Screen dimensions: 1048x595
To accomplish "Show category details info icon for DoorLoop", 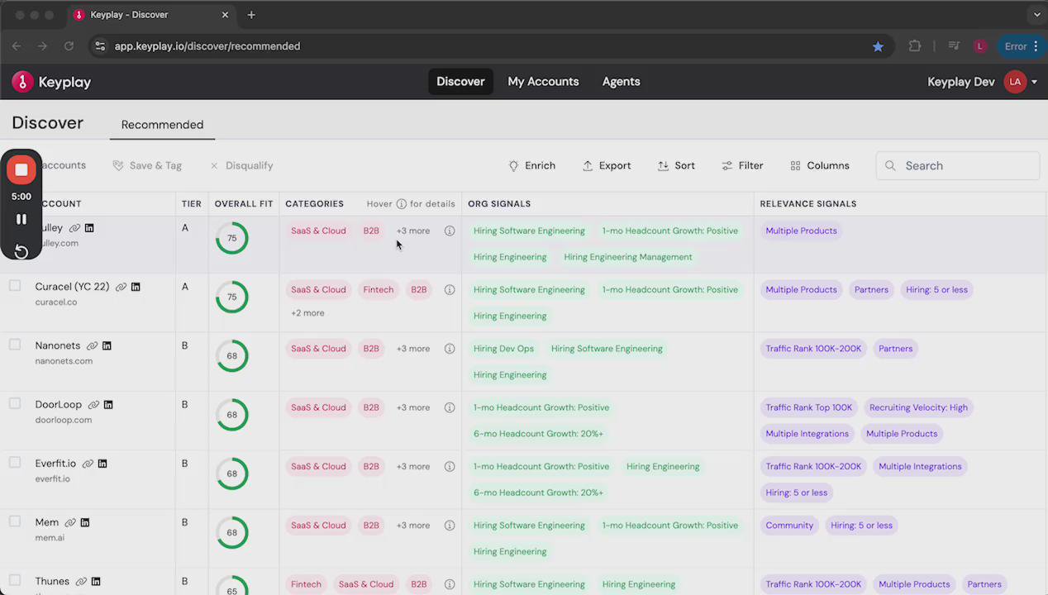I will (450, 407).
